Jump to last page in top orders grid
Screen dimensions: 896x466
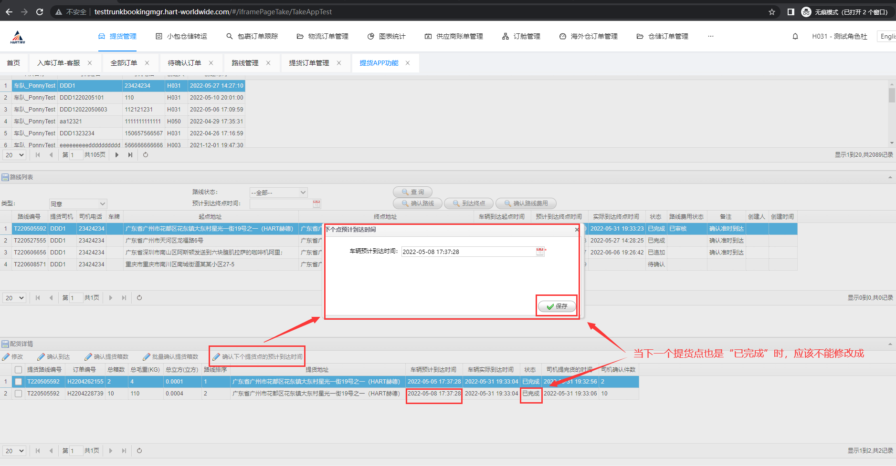click(x=130, y=155)
